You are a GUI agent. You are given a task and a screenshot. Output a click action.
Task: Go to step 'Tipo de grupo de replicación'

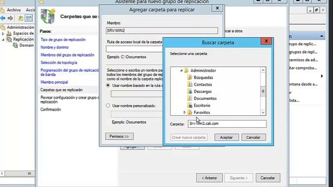[x=63, y=39]
